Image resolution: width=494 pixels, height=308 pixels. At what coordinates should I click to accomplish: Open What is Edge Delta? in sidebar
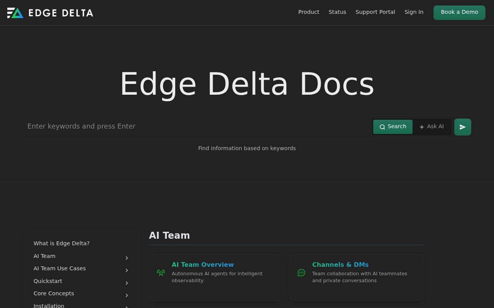point(62,243)
